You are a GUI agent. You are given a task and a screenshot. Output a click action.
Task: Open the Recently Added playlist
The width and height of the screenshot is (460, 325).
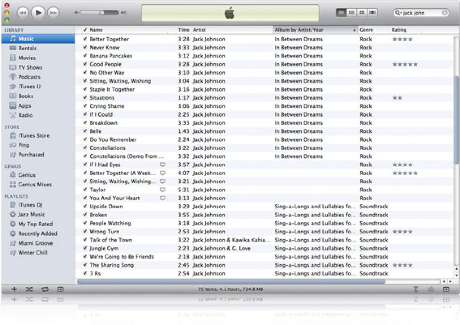click(38, 233)
